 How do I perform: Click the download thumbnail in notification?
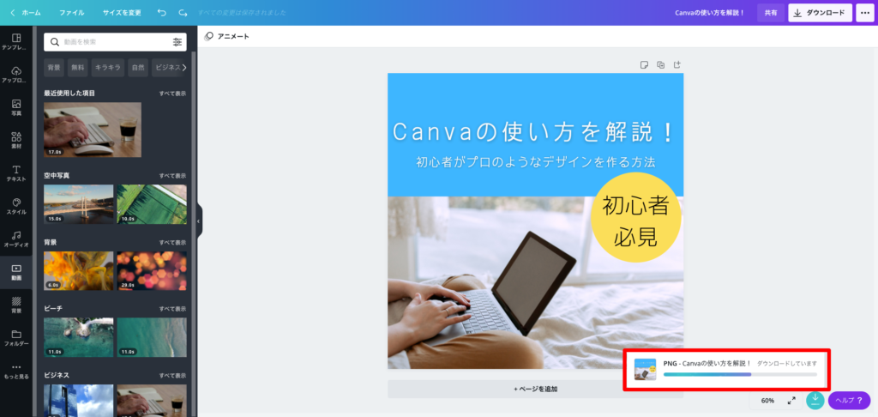tap(645, 369)
